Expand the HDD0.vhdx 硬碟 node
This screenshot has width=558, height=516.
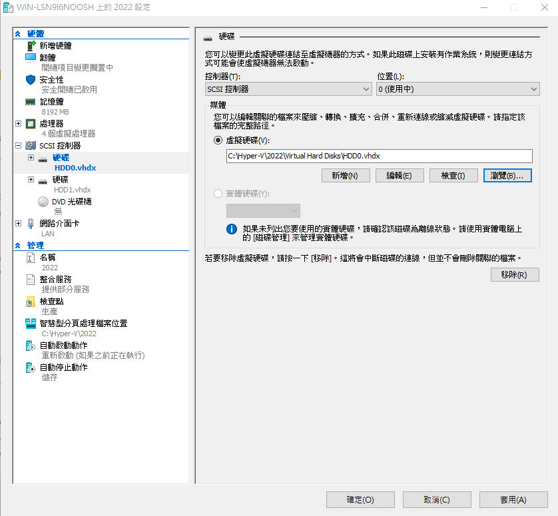pos(31,157)
